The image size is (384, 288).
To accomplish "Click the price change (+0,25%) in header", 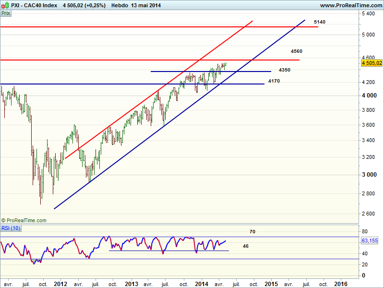I will [x=96, y=5].
